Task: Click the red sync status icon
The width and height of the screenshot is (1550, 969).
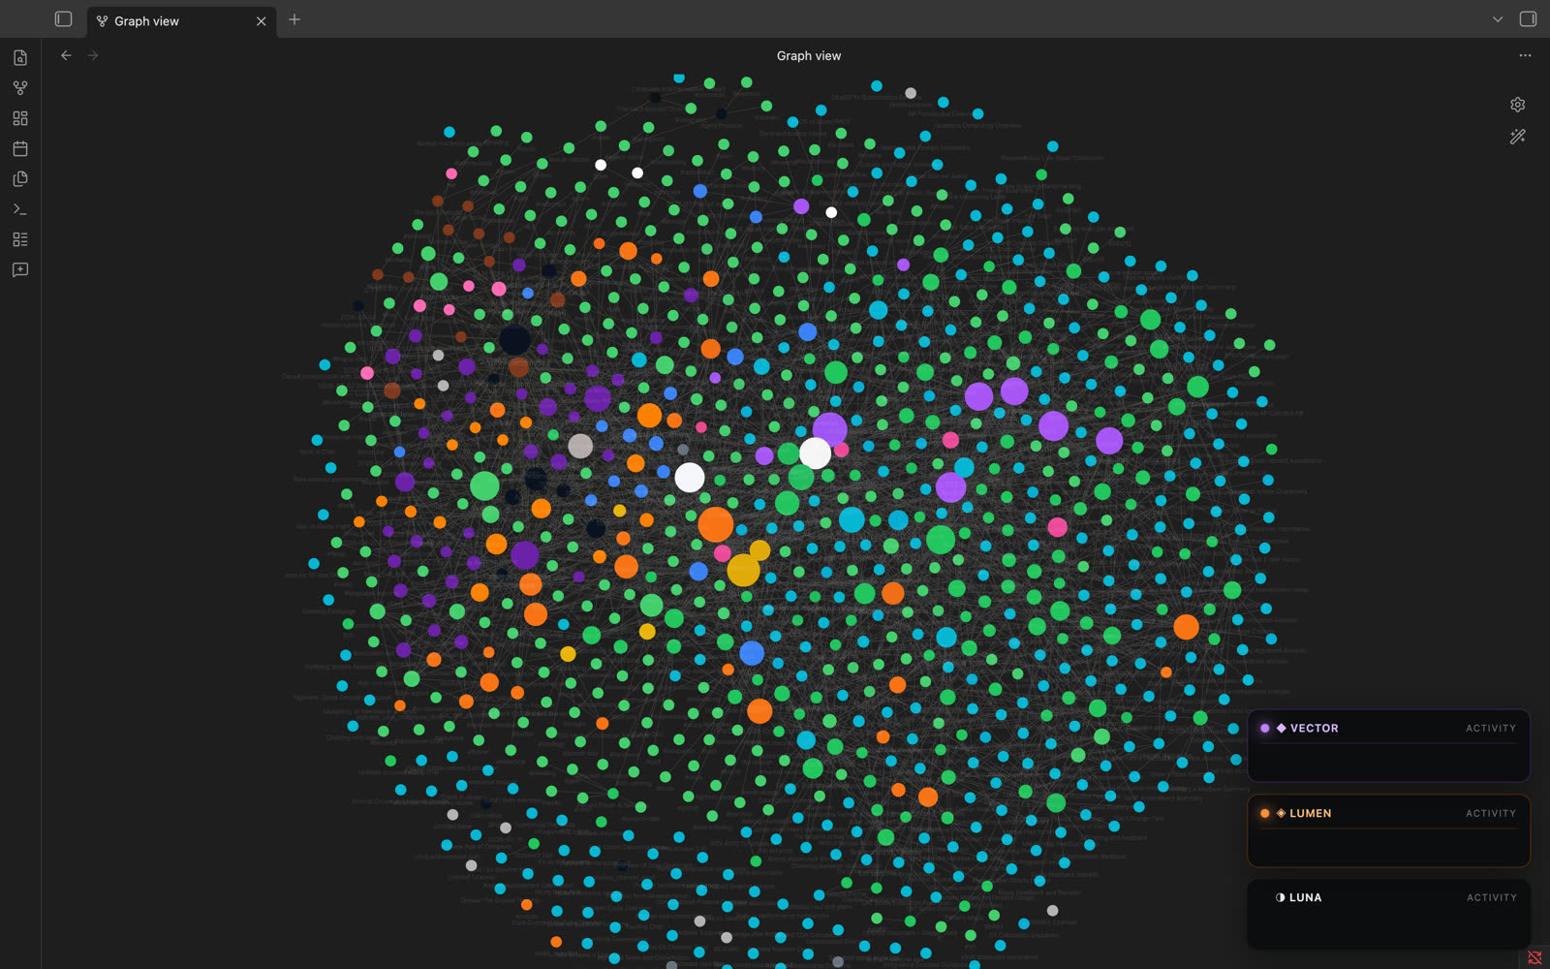Action: pyautogui.click(x=1534, y=957)
